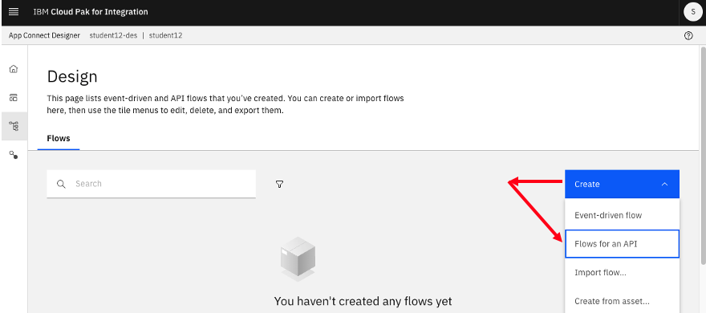Click the student12 namespace label

(x=166, y=35)
